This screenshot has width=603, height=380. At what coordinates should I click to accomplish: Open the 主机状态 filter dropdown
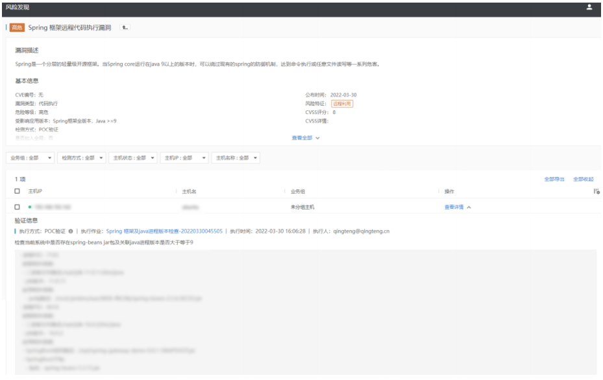coord(133,158)
